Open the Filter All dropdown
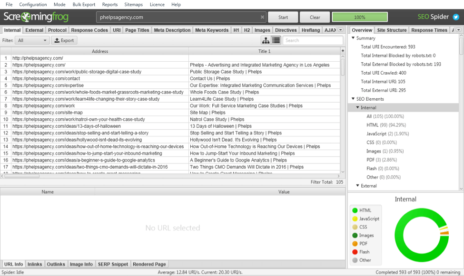 click(32, 40)
